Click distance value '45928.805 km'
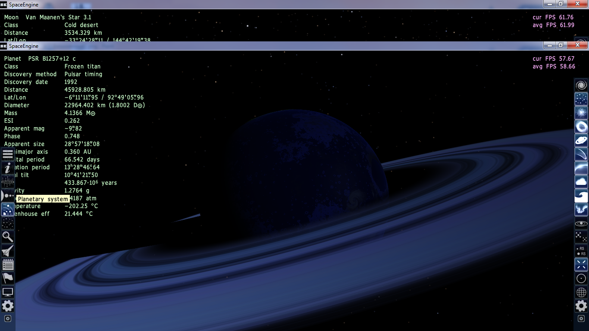The image size is (589, 331). coord(85,90)
